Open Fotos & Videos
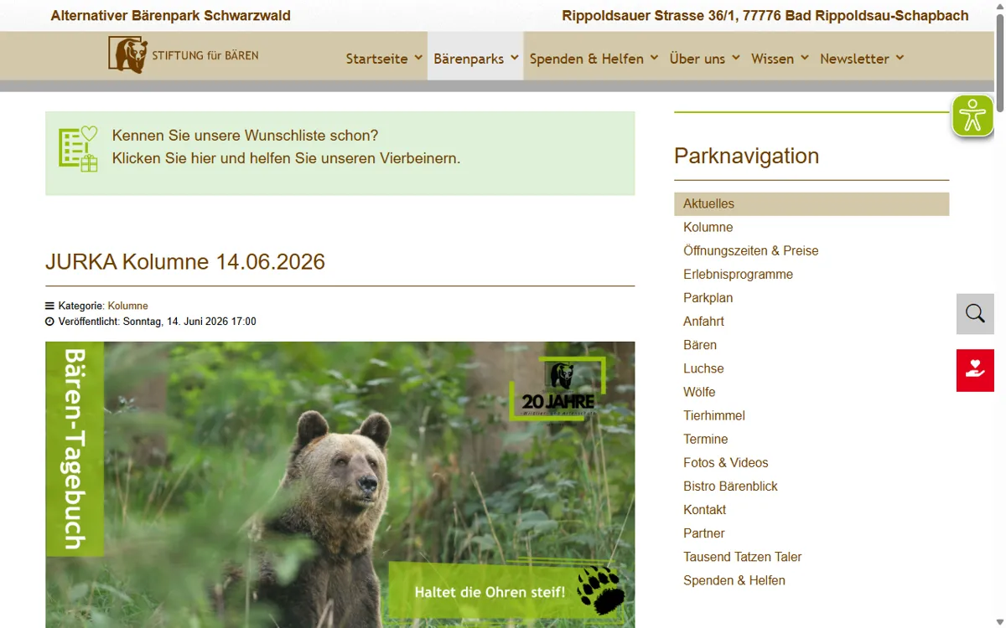The width and height of the screenshot is (1006, 628). (726, 461)
